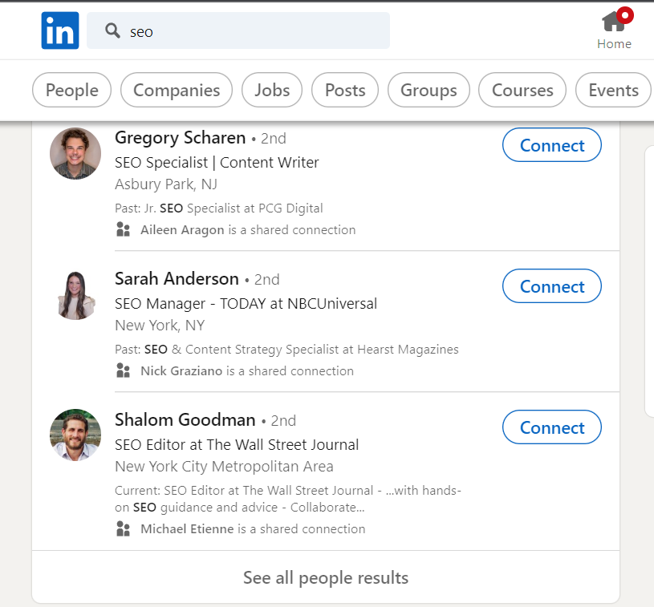This screenshot has height=607, width=654.
Task: Open Shalom Goodman's profile photo
Action: pyautogui.click(x=75, y=435)
